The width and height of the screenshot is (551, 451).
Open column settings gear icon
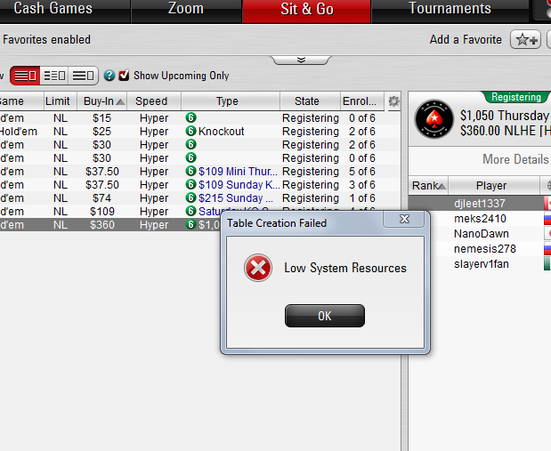[393, 101]
